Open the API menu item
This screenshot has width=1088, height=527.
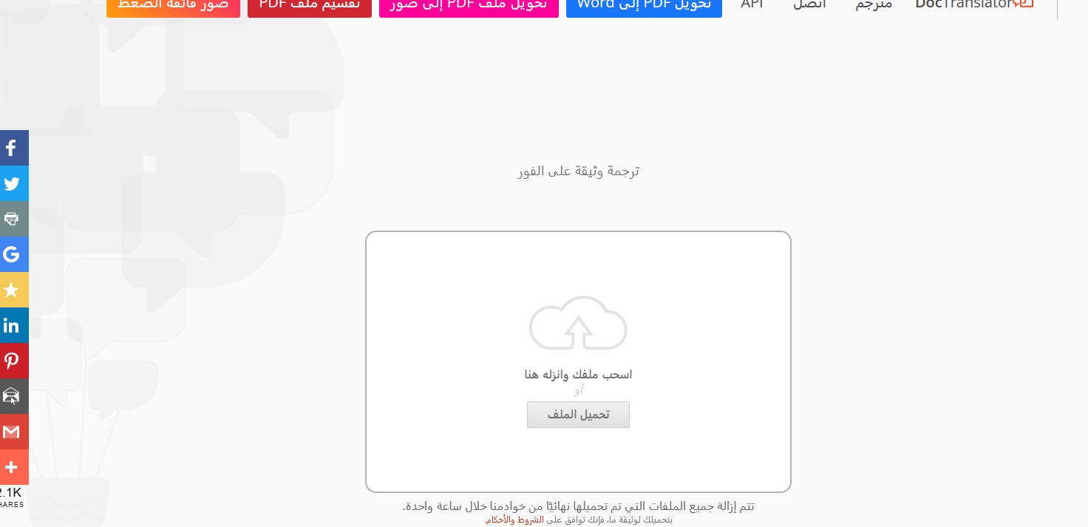click(x=752, y=4)
